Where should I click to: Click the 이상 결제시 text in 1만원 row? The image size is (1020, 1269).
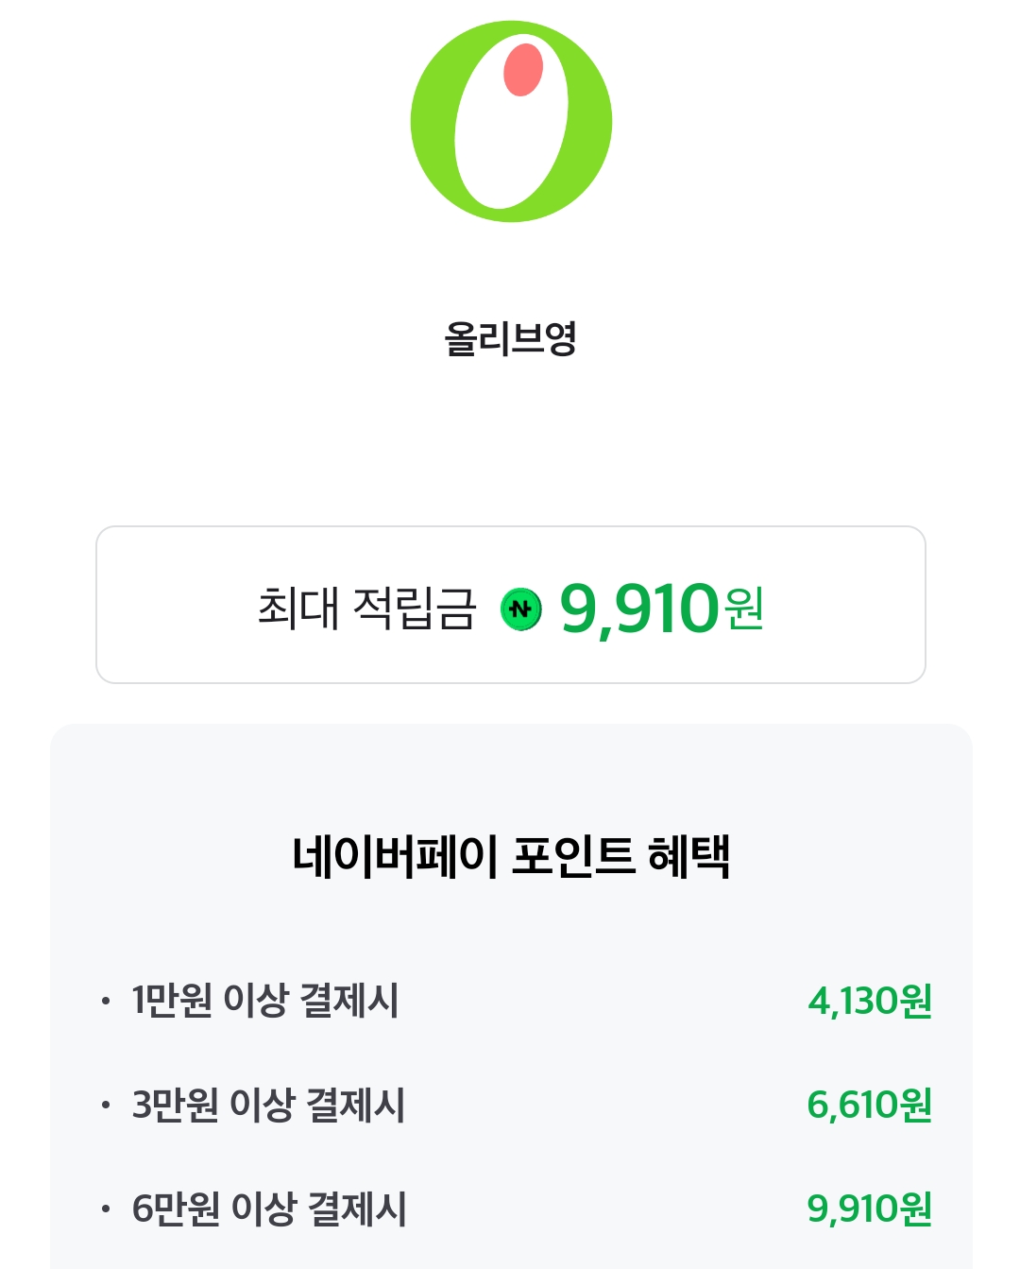click(311, 1001)
